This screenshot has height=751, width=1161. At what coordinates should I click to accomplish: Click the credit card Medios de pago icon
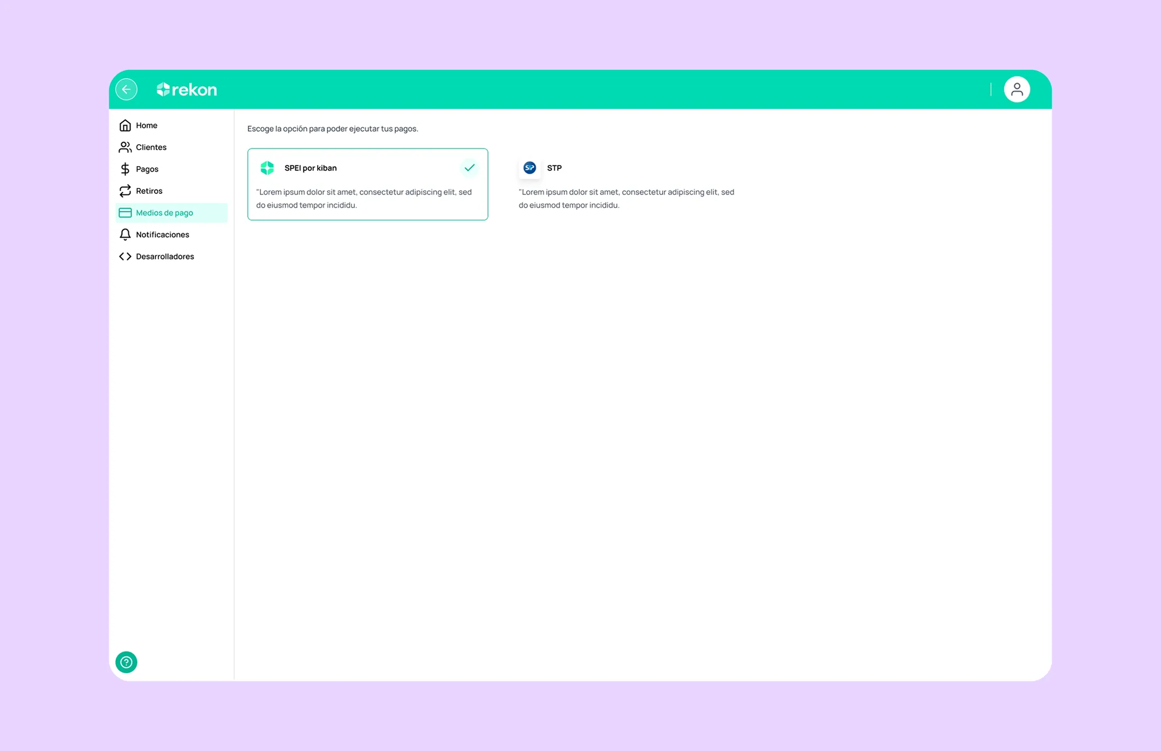125,212
